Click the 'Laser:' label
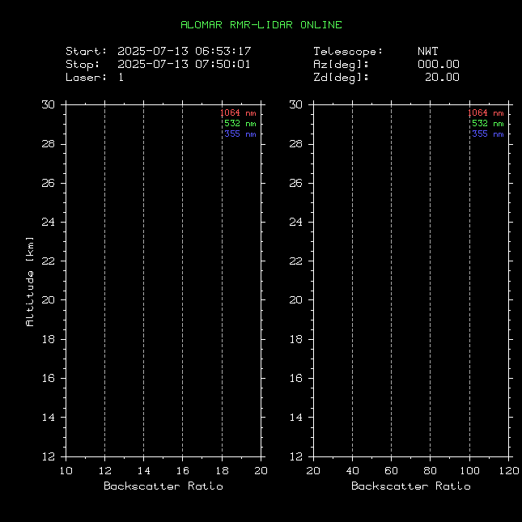Screen dimensions: 522x522 click(87, 77)
